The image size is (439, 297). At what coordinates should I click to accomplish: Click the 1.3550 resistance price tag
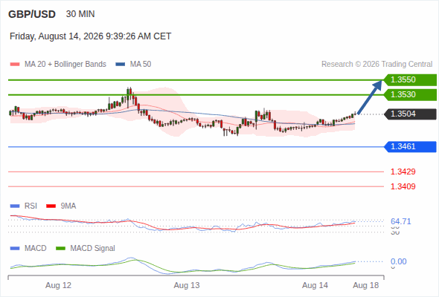[x=410, y=80]
